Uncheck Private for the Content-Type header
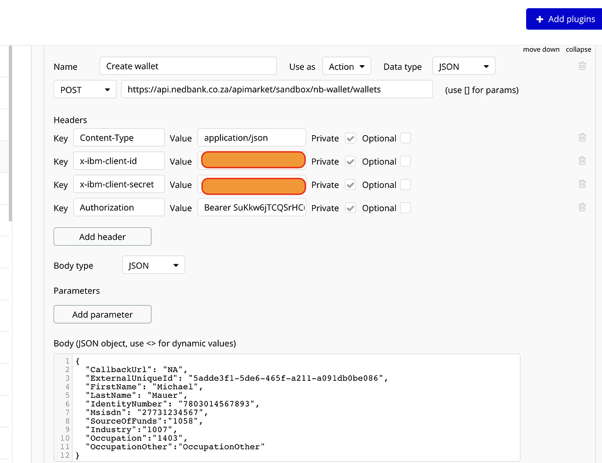 click(350, 138)
